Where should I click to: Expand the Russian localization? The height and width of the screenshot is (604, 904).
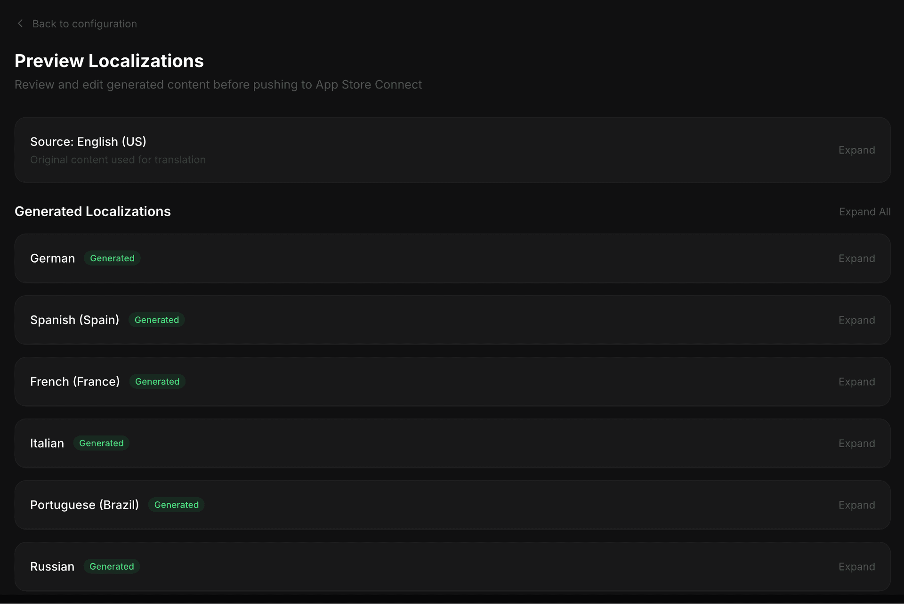coord(856,567)
